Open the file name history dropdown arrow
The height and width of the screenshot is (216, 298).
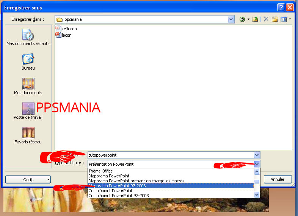tap(257, 155)
